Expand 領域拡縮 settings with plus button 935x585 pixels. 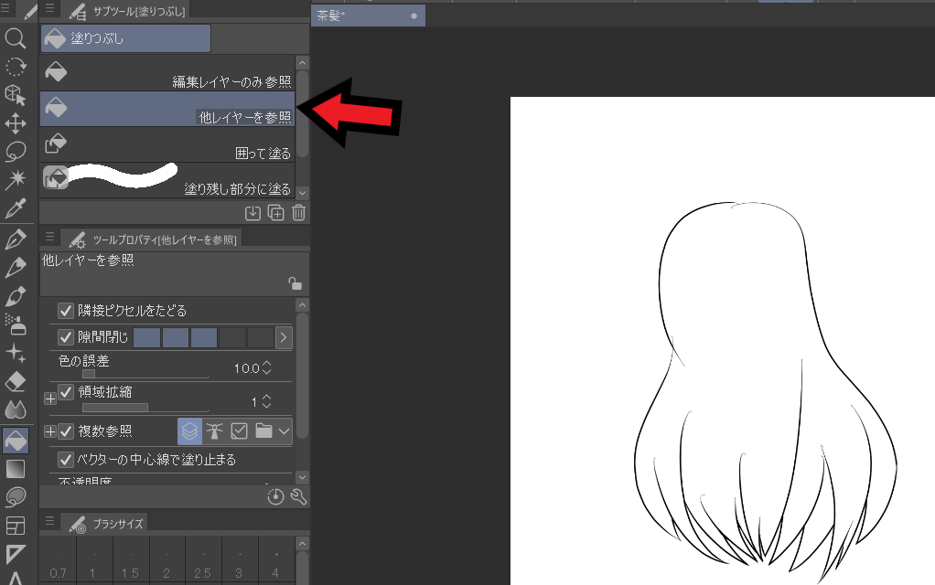click(49, 399)
